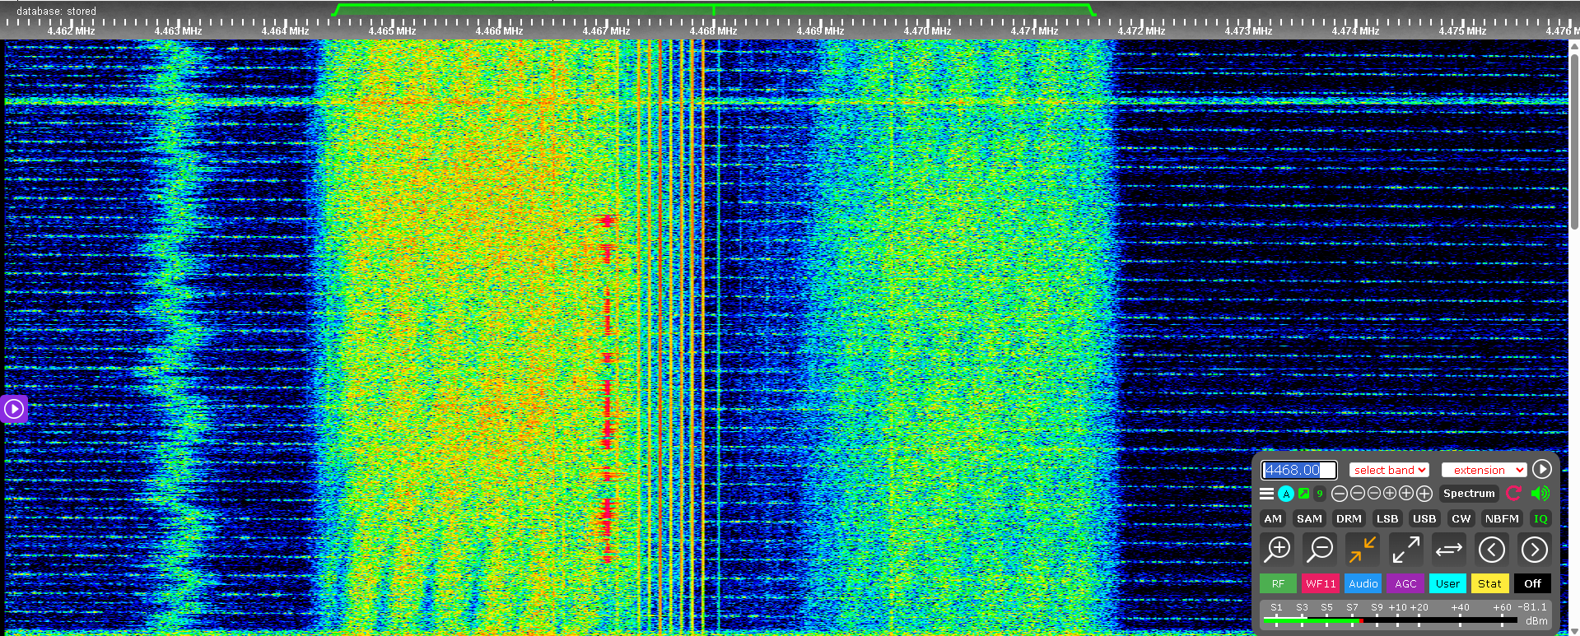Open the 'extension' dropdown
Image resolution: width=1580 pixels, height=636 pixels.
[1484, 470]
